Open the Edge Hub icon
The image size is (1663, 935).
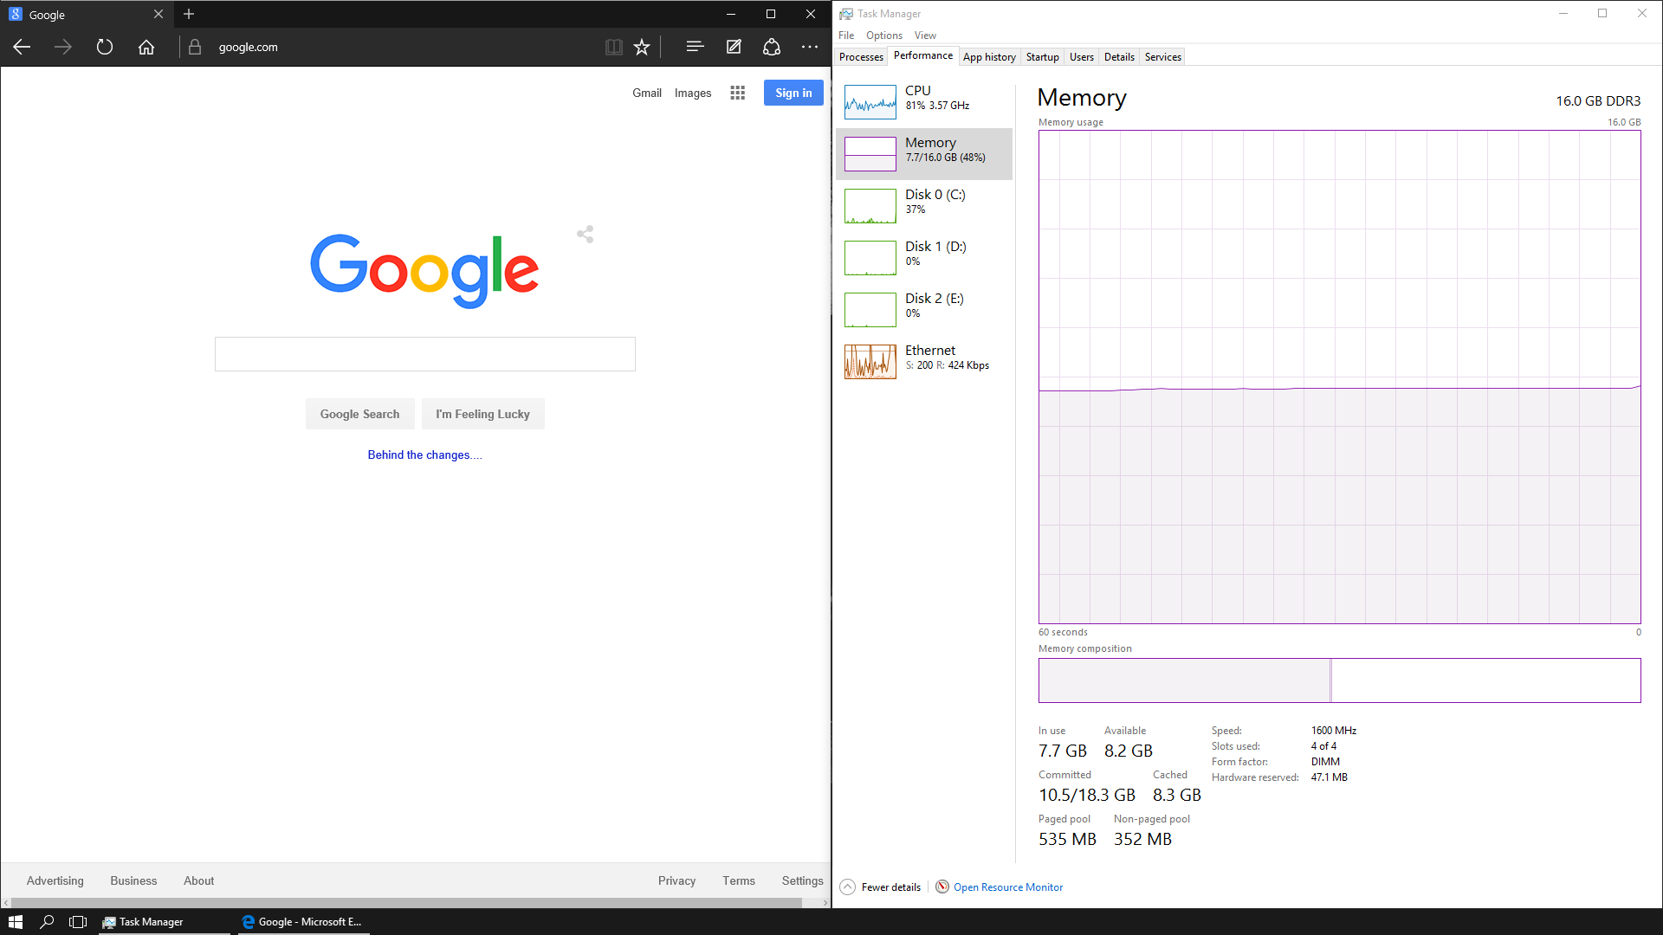(695, 47)
